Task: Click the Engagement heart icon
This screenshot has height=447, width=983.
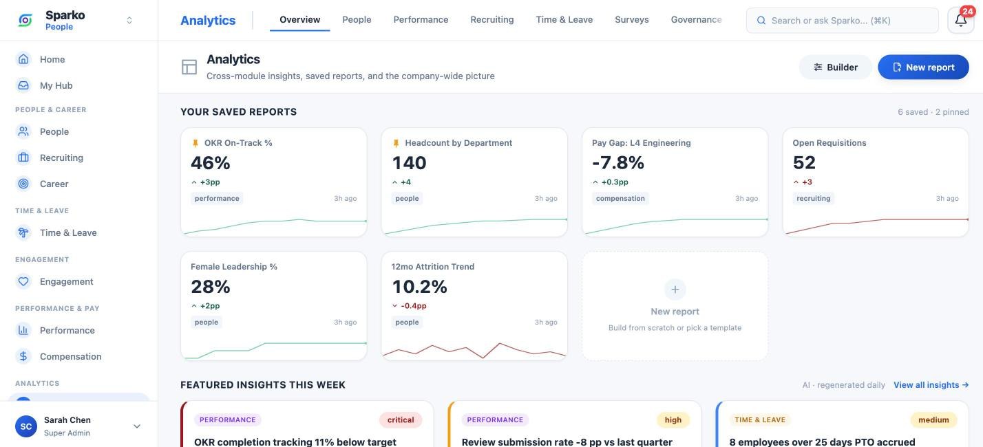Action: click(x=23, y=281)
